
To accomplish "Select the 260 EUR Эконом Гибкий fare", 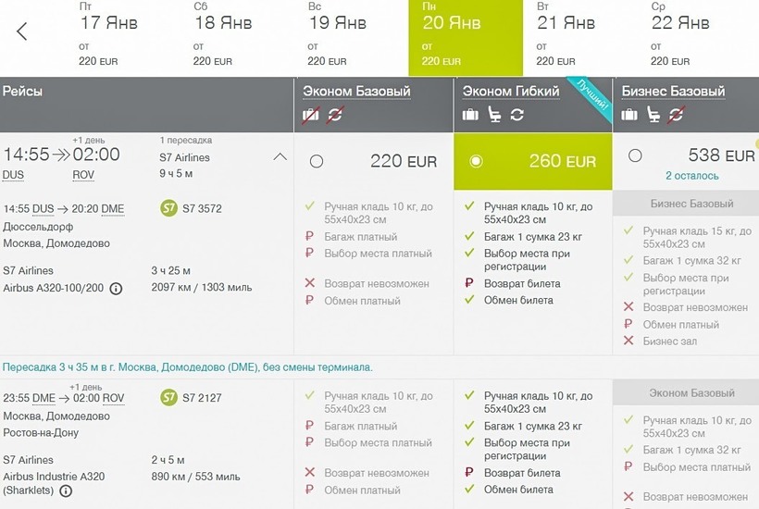I will (476, 161).
